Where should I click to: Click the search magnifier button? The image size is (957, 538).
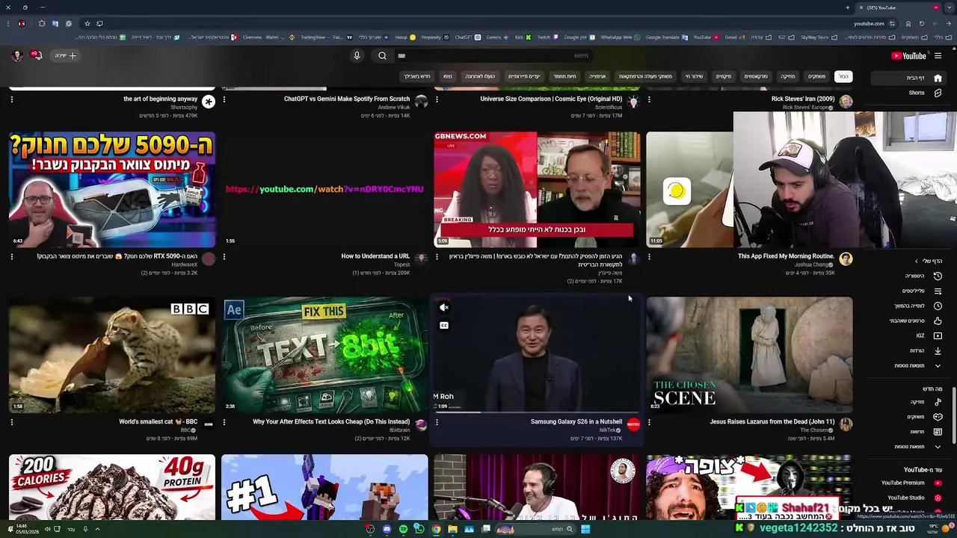click(382, 55)
